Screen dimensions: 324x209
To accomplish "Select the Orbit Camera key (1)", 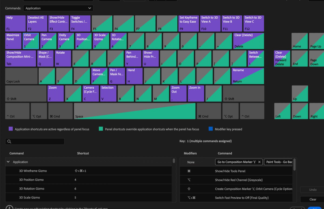I will tap(31, 40).
